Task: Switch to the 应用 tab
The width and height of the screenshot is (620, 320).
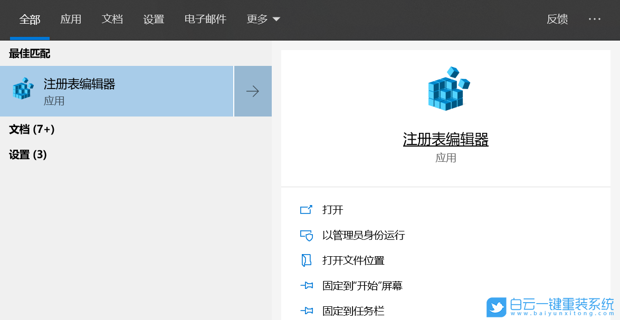Action: coord(71,19)
